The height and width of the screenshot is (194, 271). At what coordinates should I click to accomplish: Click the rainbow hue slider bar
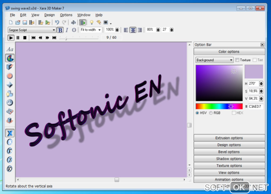pos(219,106)
